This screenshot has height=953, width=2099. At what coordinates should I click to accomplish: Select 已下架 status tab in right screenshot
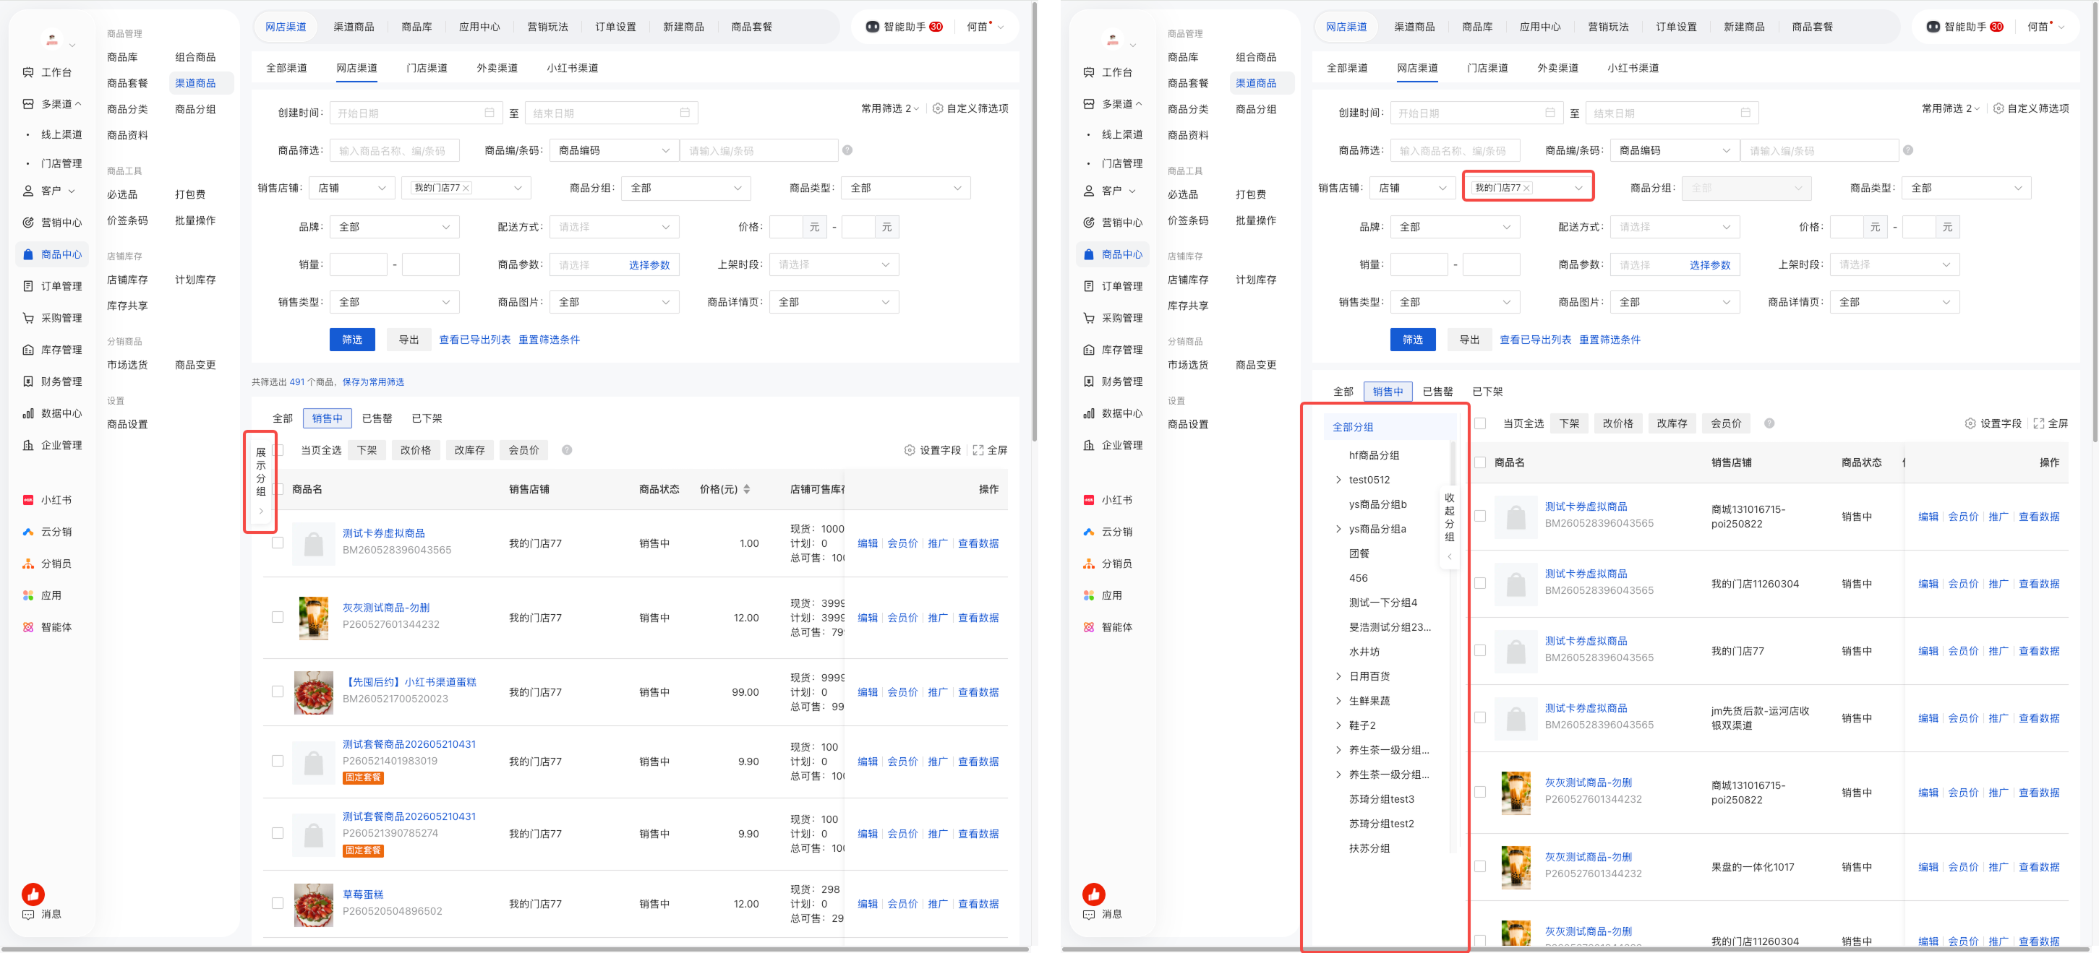pyautogui.click(x=1487, y=392)
